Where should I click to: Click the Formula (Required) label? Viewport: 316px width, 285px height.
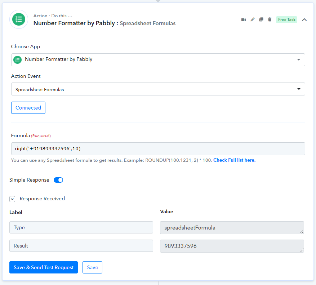click(x=31, y=135)
